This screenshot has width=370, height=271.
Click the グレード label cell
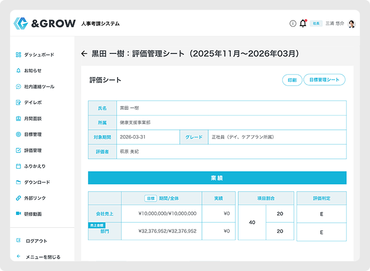point(194,137)
